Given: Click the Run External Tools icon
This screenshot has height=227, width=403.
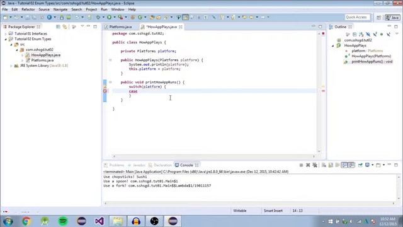Looking at the screenshot, I should [120, 17].
